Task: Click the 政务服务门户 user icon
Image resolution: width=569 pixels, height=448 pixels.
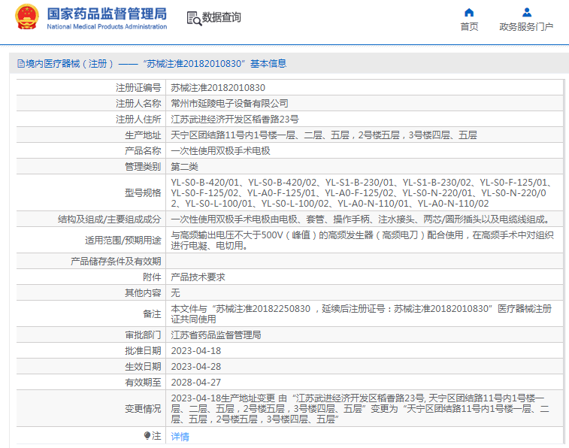Action: pos(527,13)
